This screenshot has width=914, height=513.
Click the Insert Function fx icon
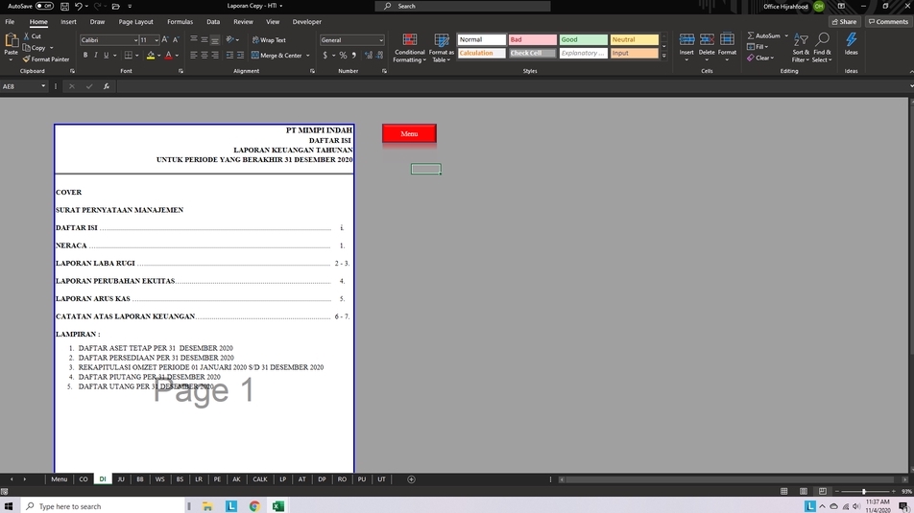tap(106, 86)
